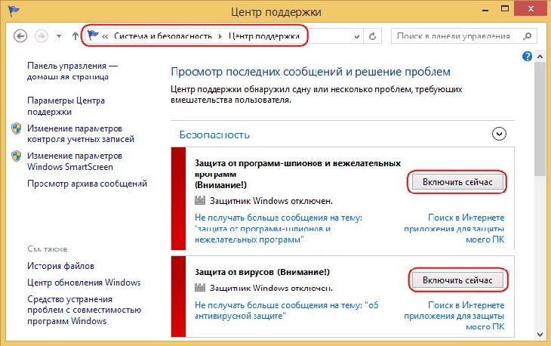Refresh the Action Center page
551x346 pixels.
[372, 36]
